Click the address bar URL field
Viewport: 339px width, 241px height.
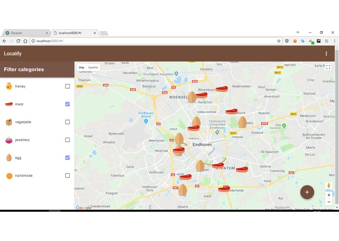click(x=156, y=41)
